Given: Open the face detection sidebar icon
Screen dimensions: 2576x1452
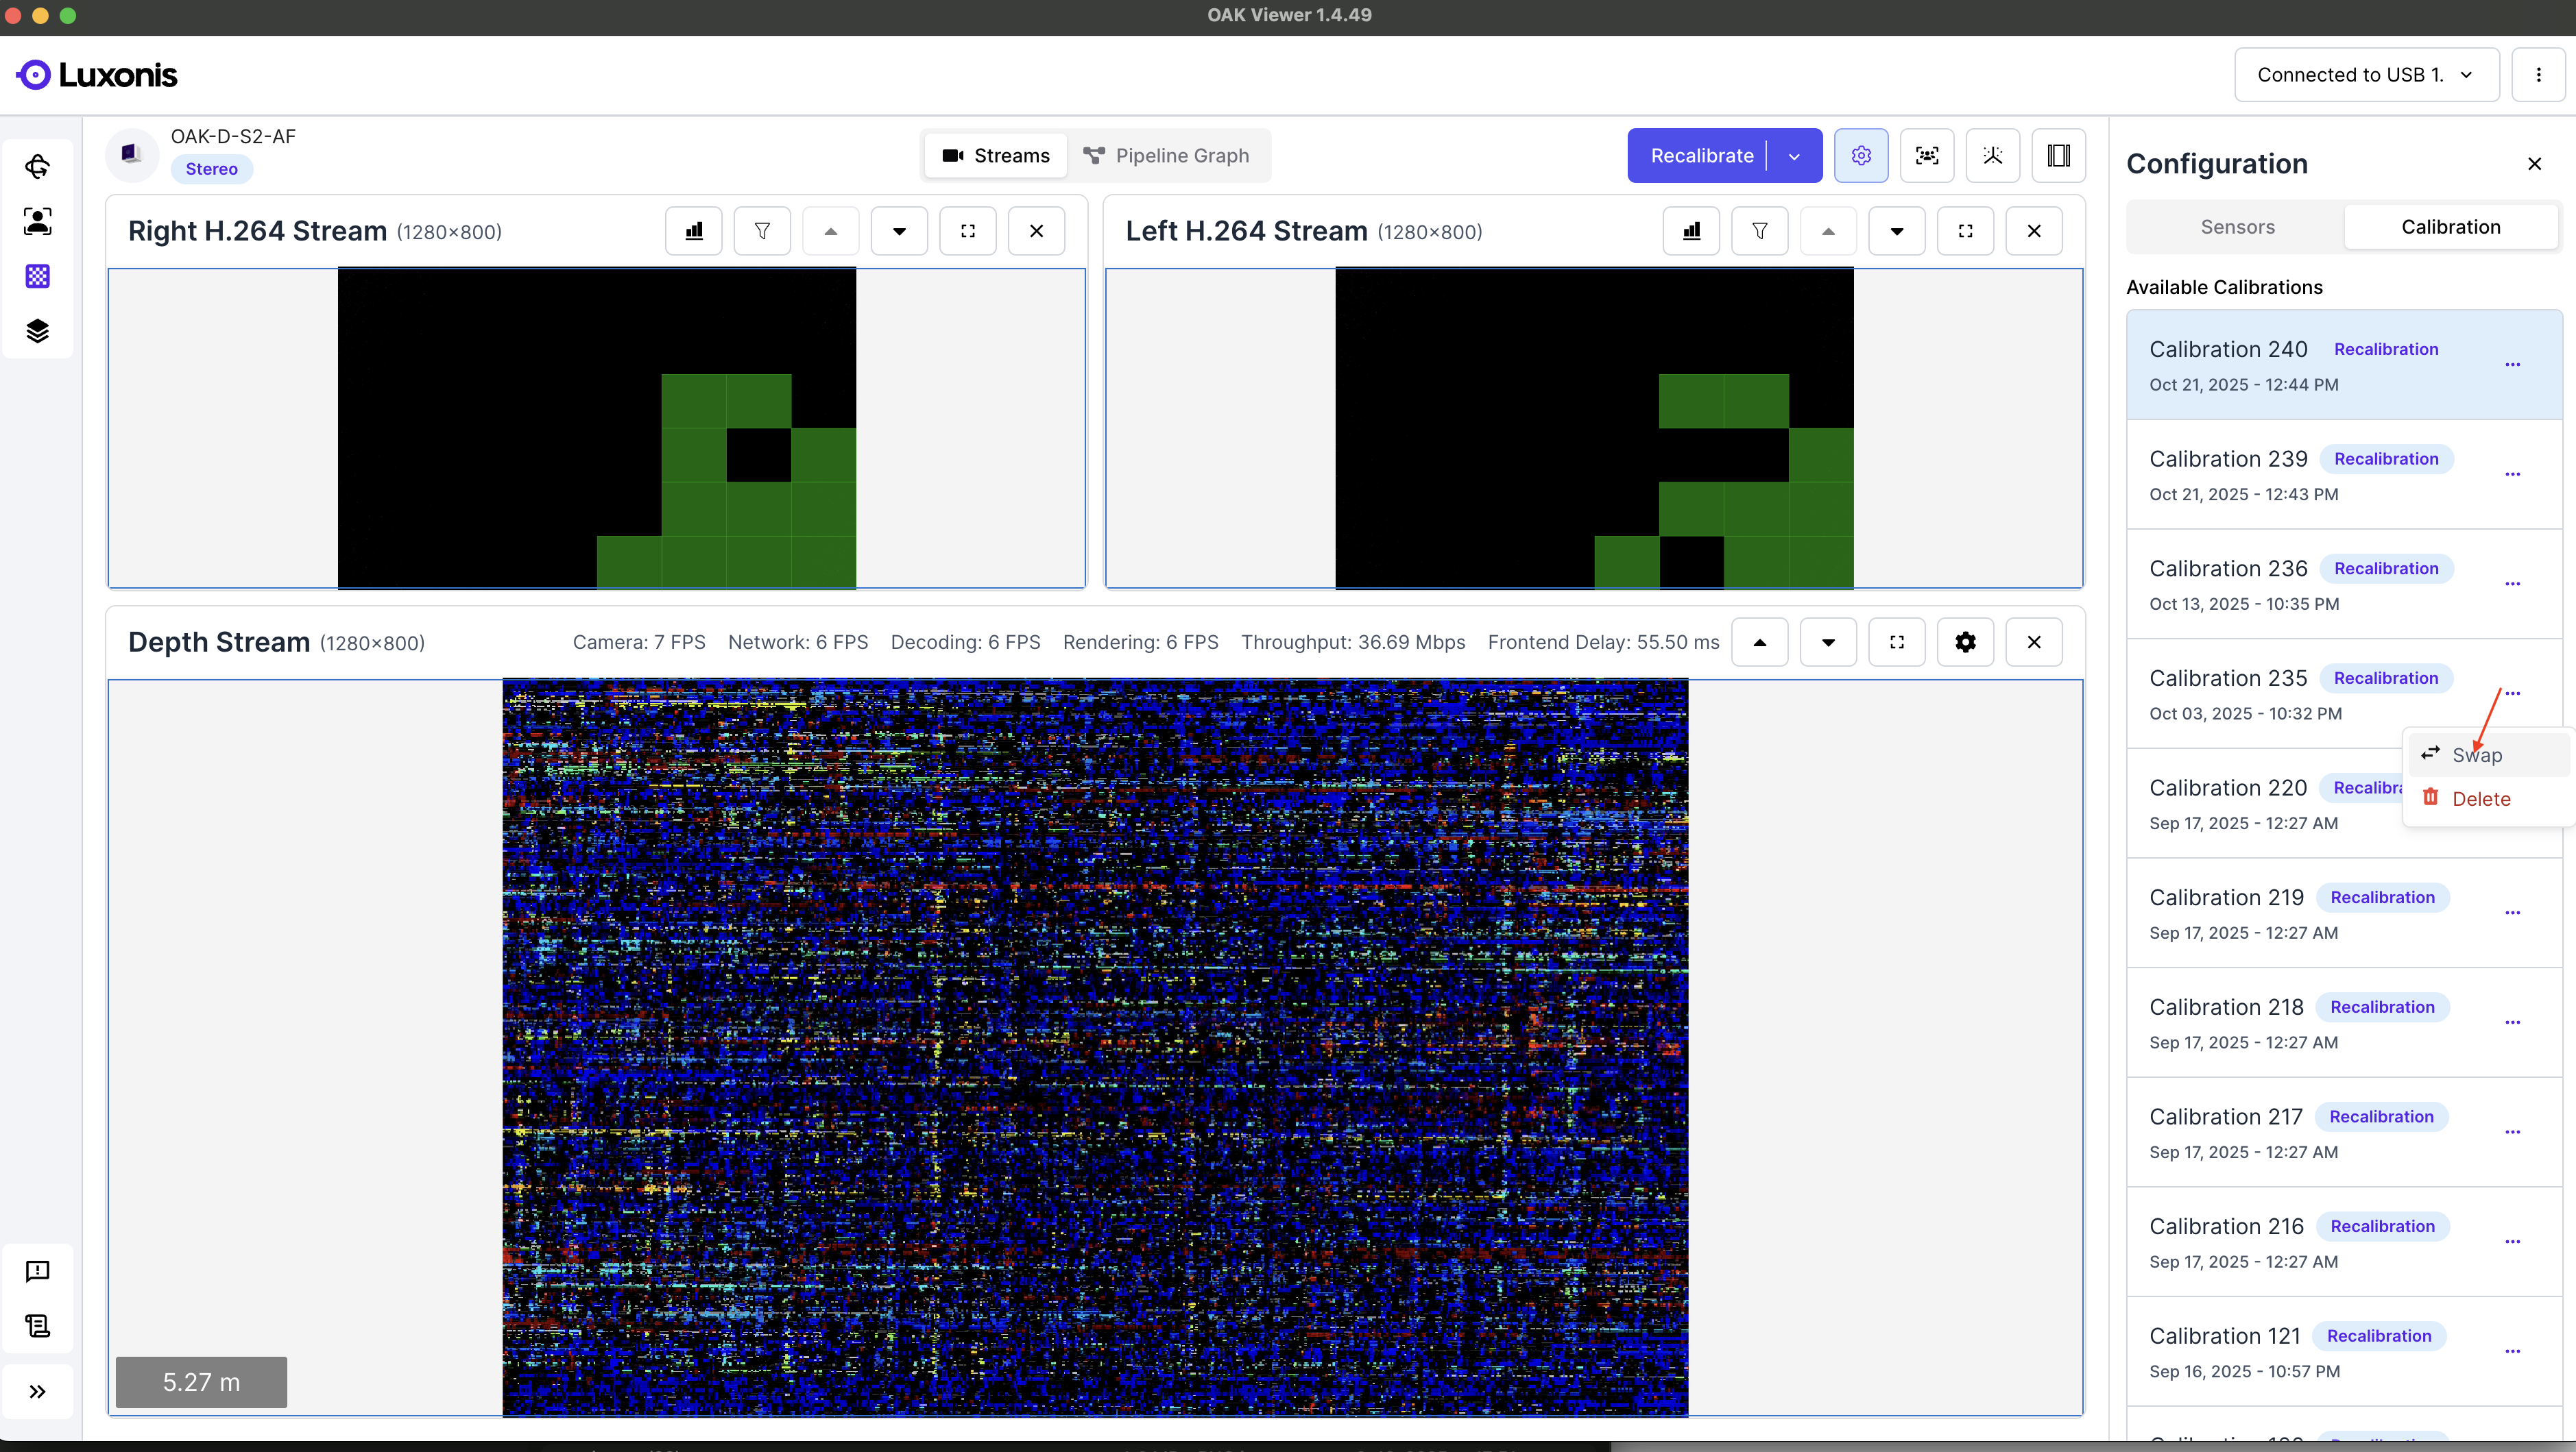Looking at the screenshot, I should coord(37,221).
